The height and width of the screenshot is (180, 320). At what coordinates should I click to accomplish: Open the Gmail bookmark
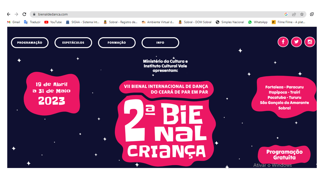point(13,22)
